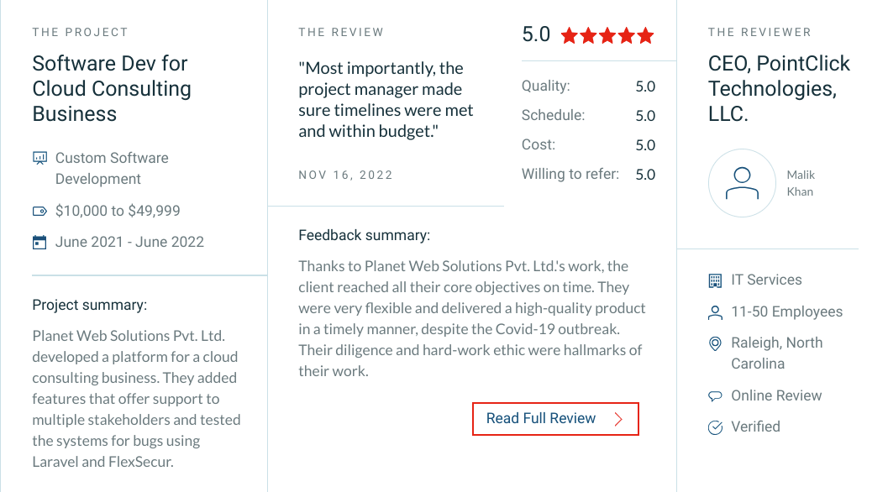The height and width of the screenshot is (492, 888).
Task: Click the $10,000 to $49,999 budget text
Action: pos(118,211)
